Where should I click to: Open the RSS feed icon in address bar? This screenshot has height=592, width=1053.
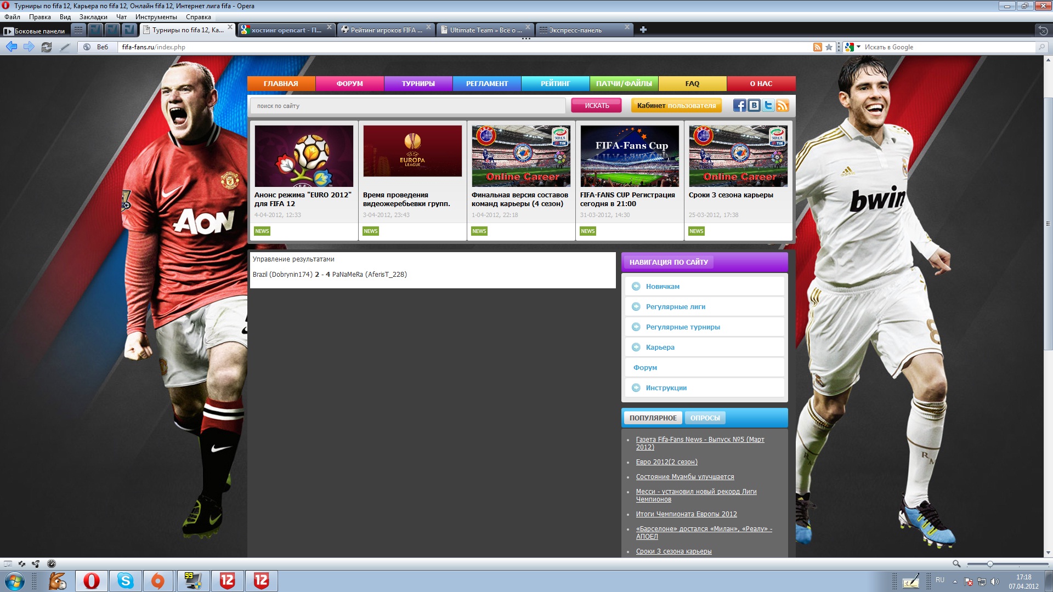point(817,47)
